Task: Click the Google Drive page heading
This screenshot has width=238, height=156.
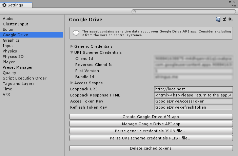Action: tap(86, 20)
